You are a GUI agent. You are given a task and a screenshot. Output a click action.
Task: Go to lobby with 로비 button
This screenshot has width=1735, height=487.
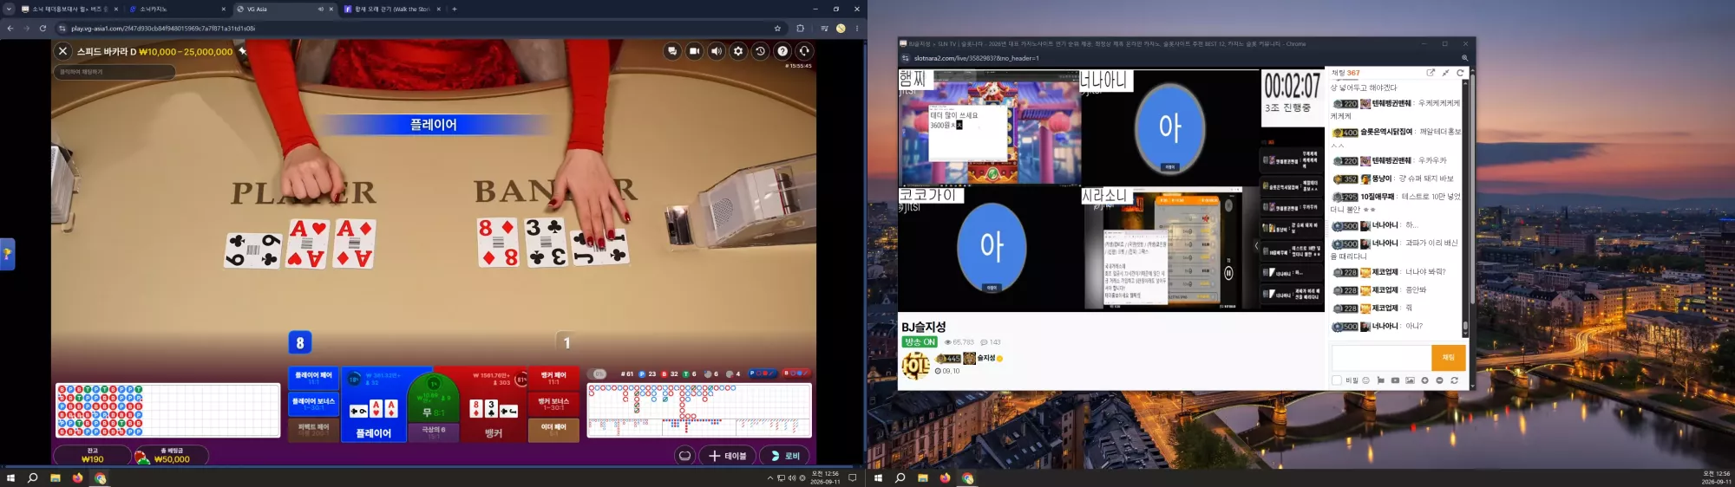tap(785, 456)
